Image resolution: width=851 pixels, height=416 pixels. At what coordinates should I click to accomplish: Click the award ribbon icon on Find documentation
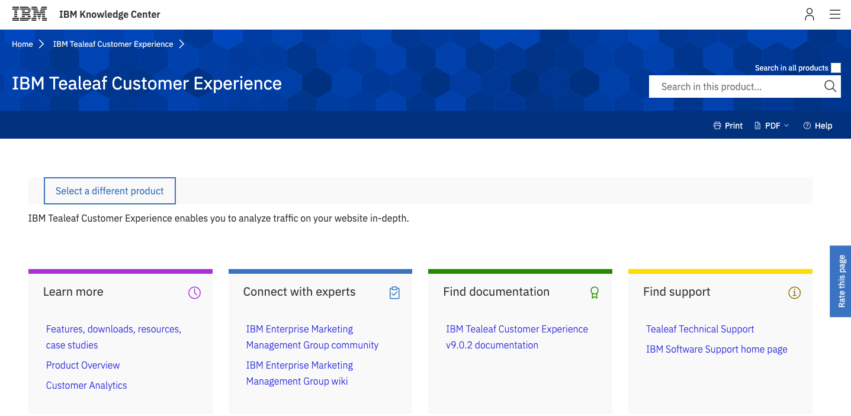[594, 292]
